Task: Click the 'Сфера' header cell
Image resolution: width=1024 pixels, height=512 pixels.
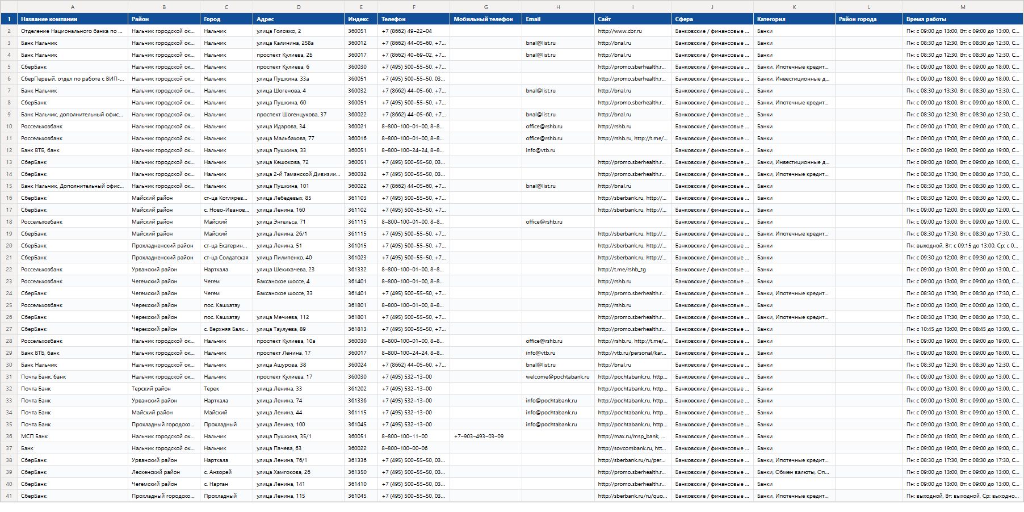Action: pos(712,19)
